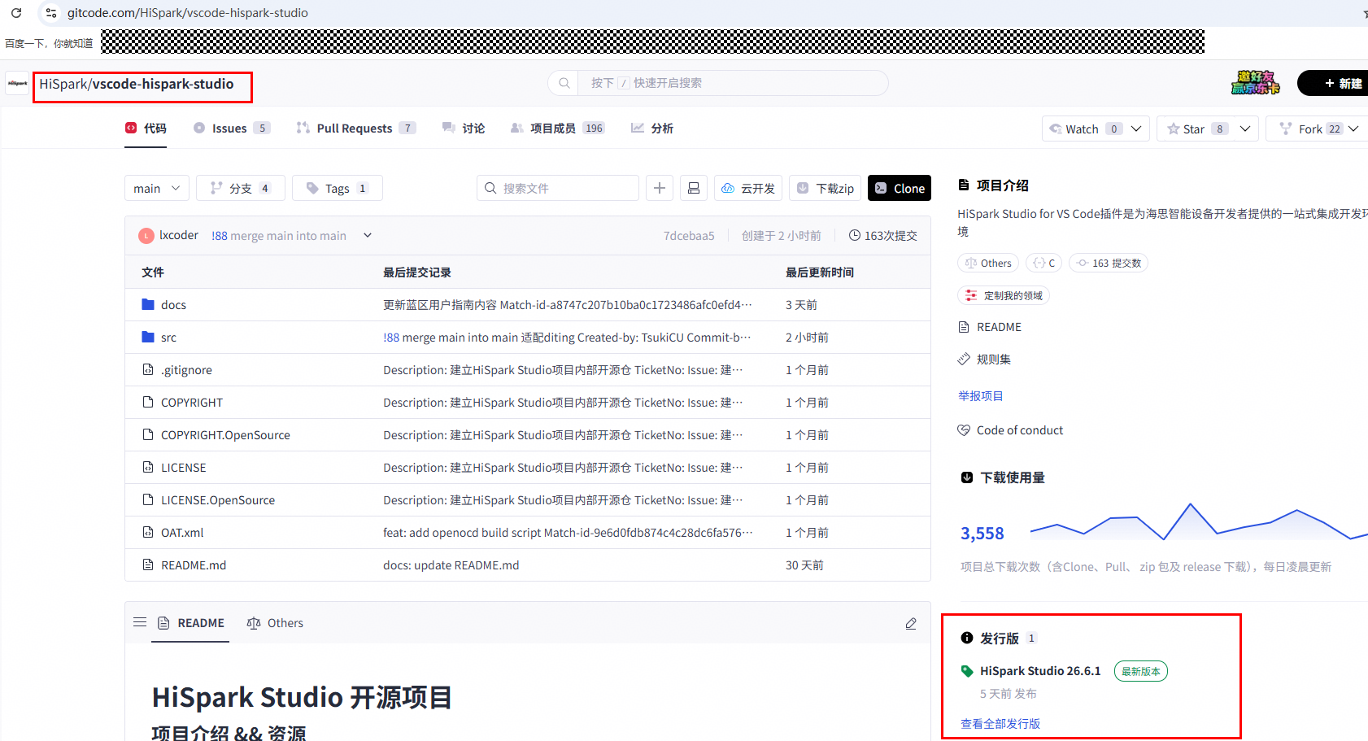This screenshot has width=1368, height=741.
Task: Open the LICENSE file
Action: click(x=184, y=468)
